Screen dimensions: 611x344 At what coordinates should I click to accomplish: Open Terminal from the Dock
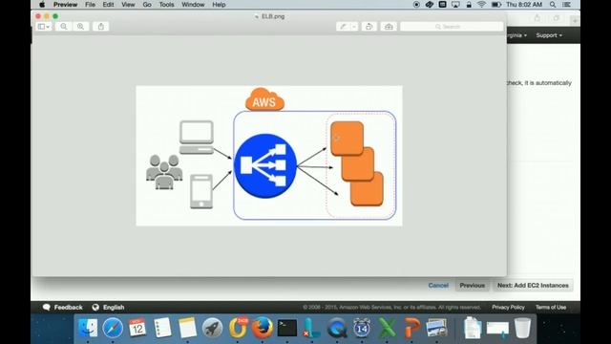tap(287, 328)
